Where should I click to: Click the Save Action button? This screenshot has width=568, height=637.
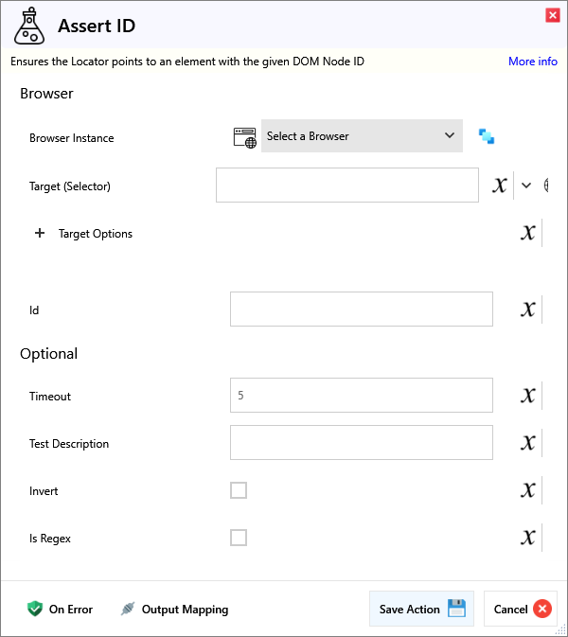coord(421,610)
